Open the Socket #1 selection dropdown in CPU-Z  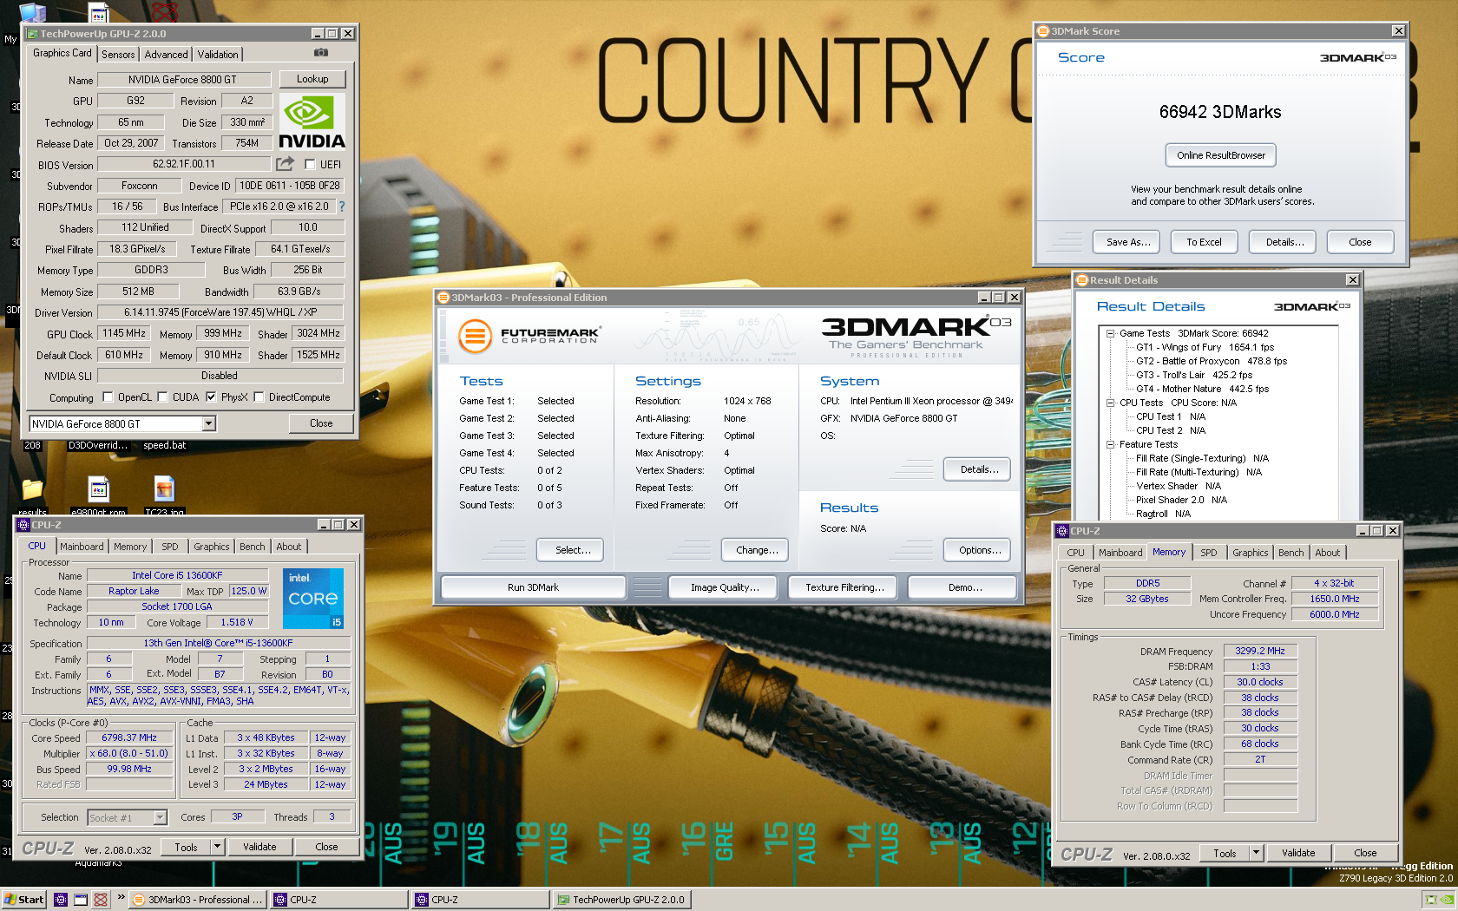click(160, 817)
